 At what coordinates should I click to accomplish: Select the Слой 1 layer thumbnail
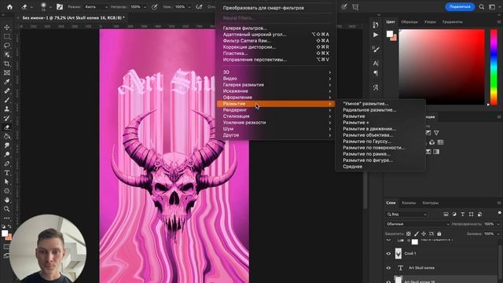click(x=398, y=253)
